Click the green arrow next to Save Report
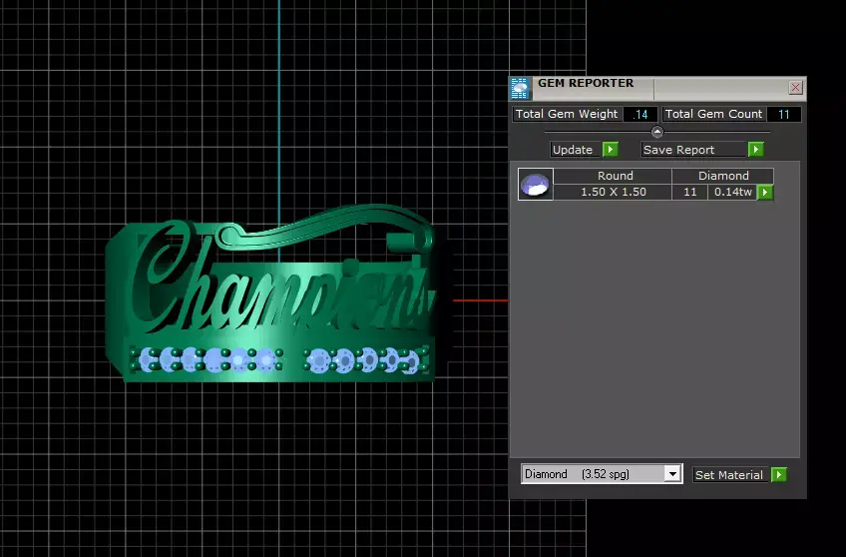Viewport: 846px width, 557px height. click(756, 150)
